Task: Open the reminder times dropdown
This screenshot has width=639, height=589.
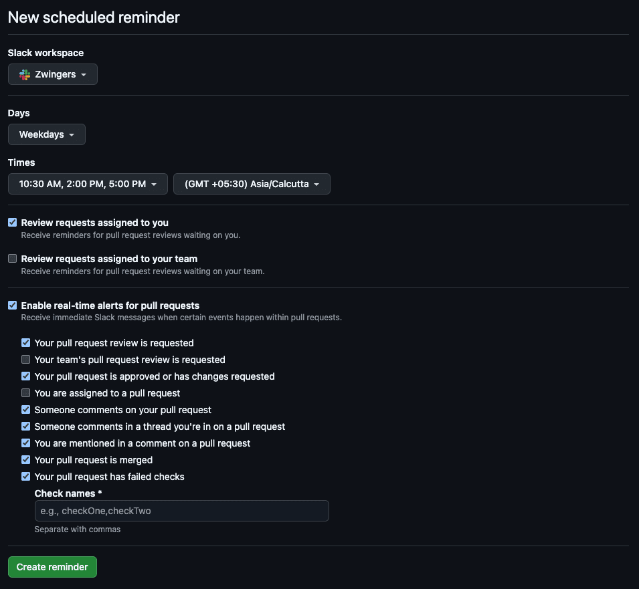Action: tap(87, 183)
